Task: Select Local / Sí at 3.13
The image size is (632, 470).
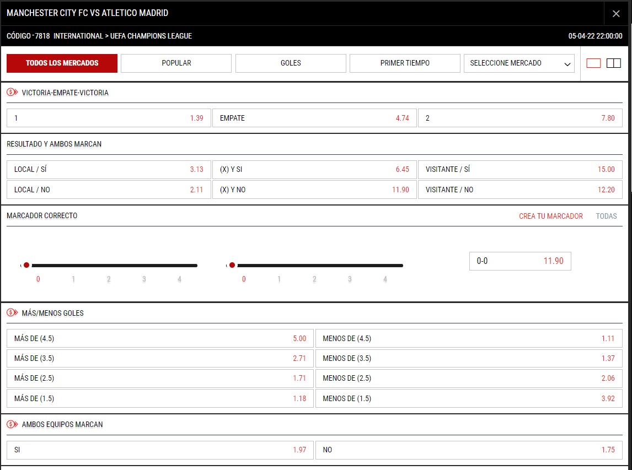Action: (109, 170)
